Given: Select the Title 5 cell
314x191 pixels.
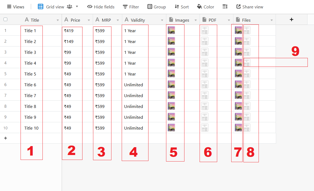Looking at the screenshot, I should [32, 74].
